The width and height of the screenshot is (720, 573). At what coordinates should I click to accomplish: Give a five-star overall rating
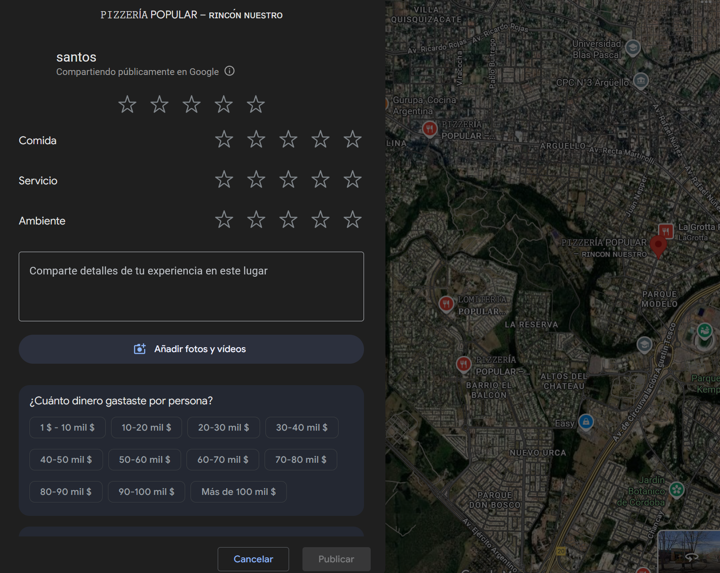pyautogui.click(x=256, y=104)
